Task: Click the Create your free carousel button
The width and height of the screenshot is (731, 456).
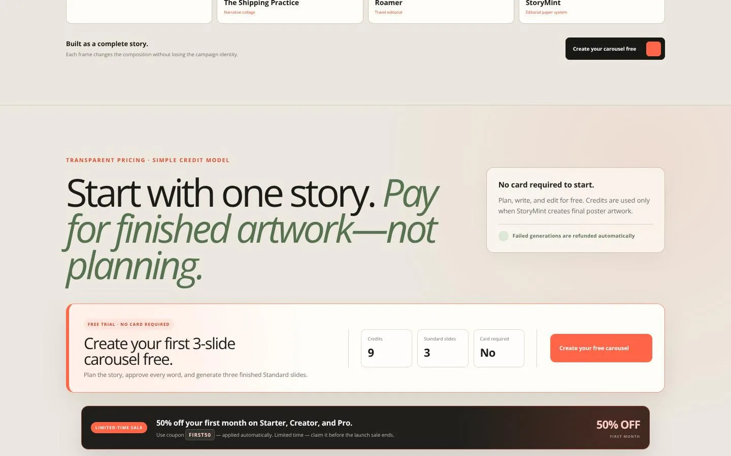Action: click(x=601, y=348)
